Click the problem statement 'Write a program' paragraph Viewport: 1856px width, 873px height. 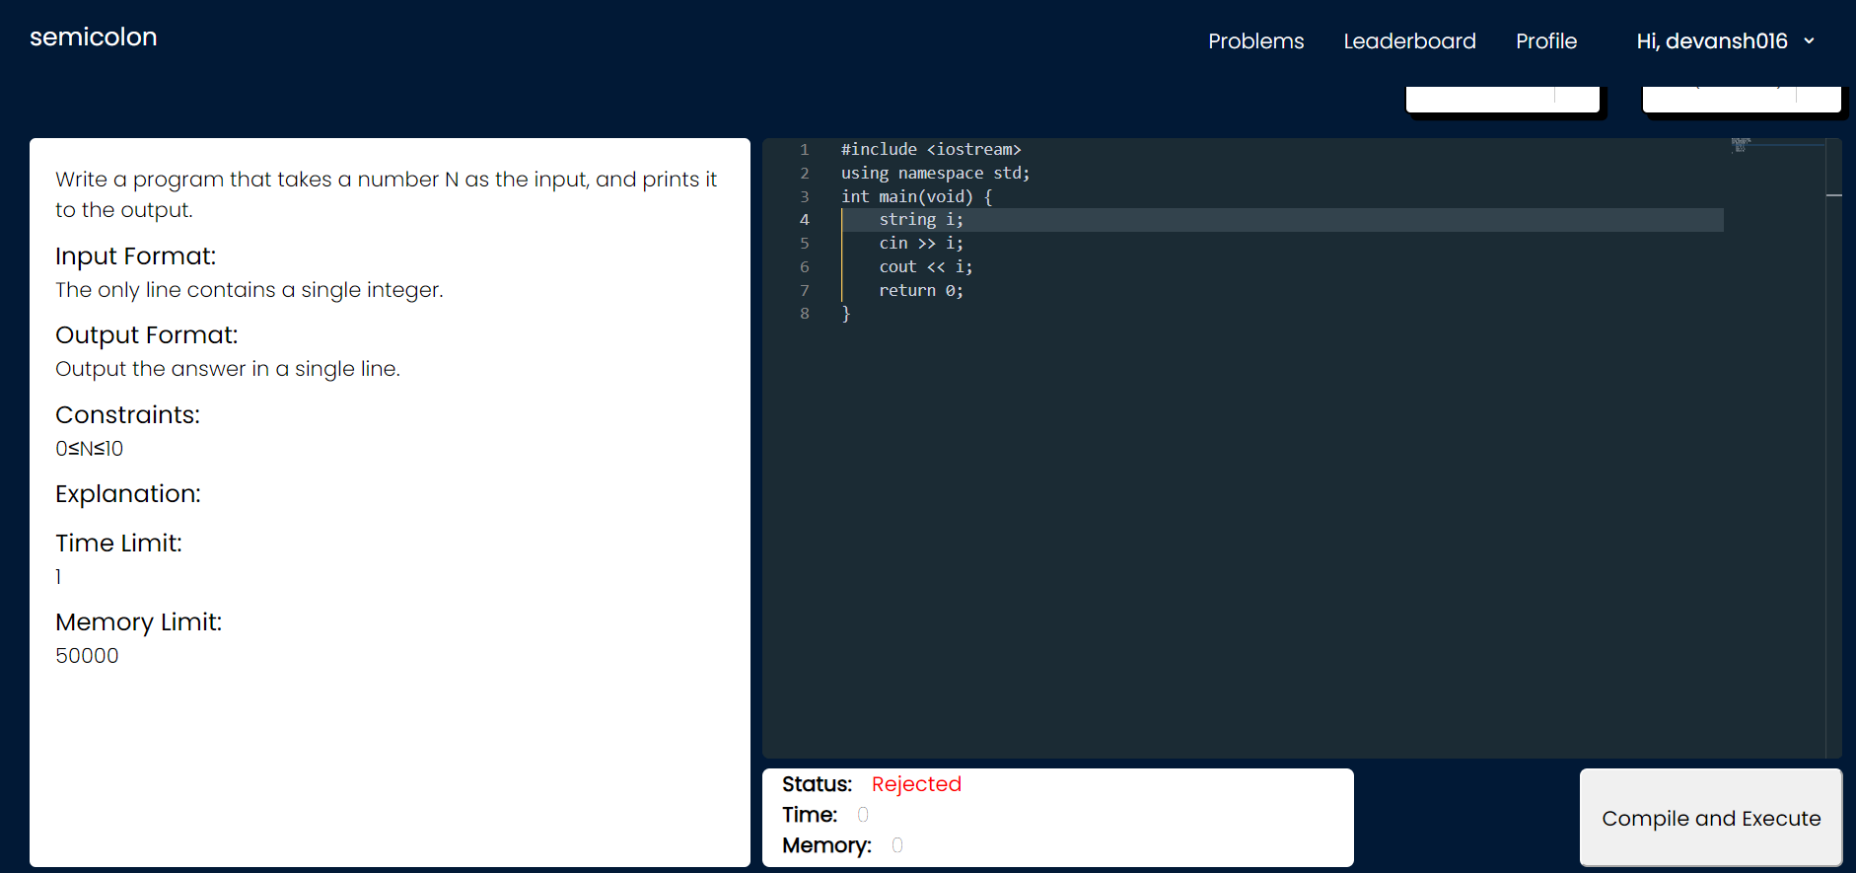click(x=387, y=194)
